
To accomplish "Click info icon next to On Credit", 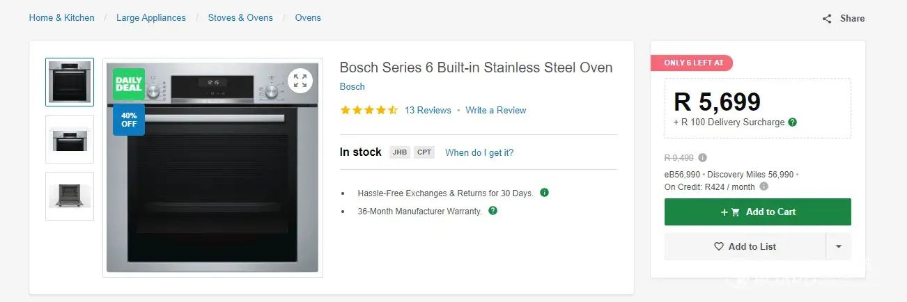I will [x=764, y=186].
